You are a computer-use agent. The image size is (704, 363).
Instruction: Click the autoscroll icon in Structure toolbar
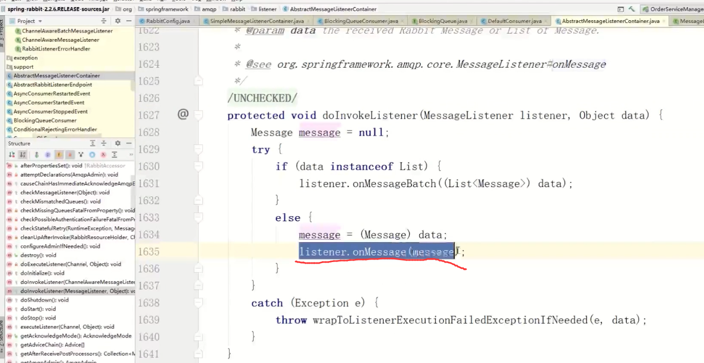point(114,154)
